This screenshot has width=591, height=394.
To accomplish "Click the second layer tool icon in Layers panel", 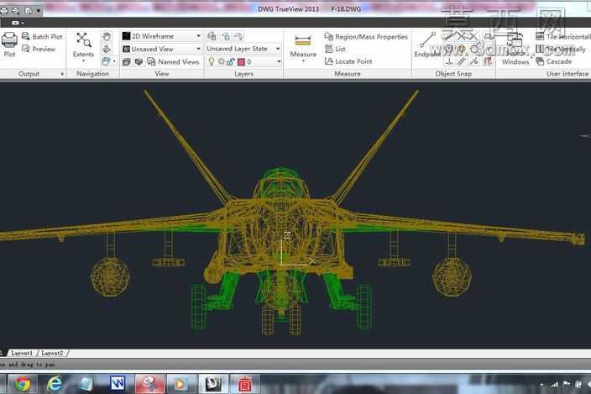I will click(x=225, y=37).
